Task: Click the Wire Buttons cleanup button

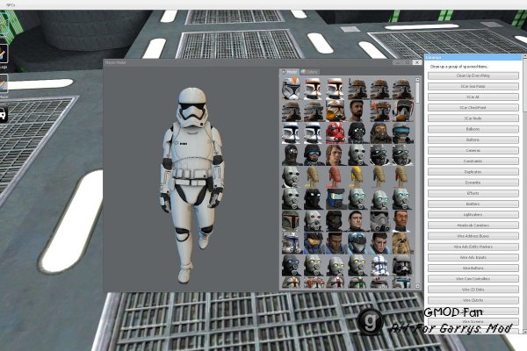Action: pyautogui.click(x=473, y=269)
